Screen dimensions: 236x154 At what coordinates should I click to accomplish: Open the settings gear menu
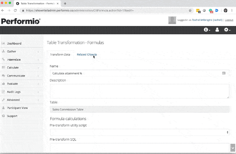coord(227,30)
